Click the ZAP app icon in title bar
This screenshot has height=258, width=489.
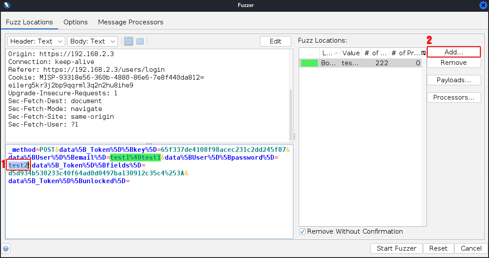click(6, 5)
